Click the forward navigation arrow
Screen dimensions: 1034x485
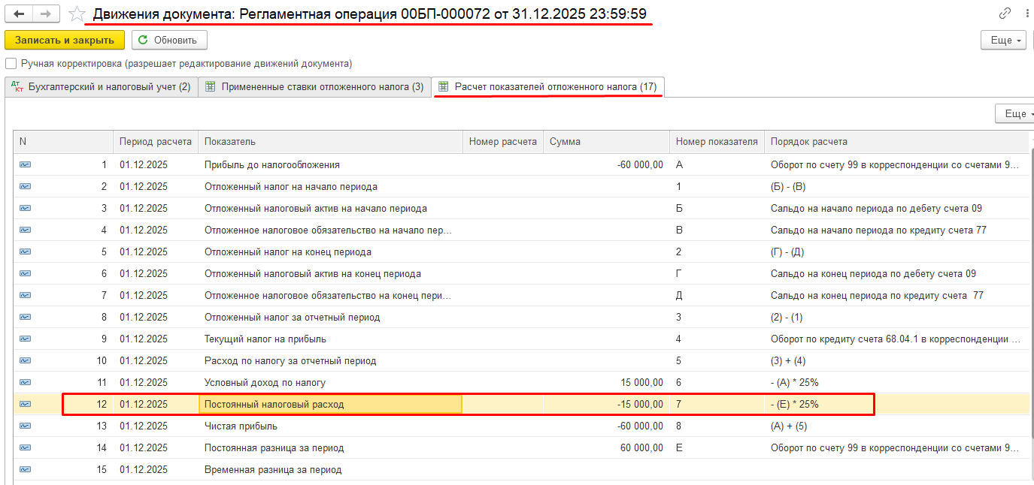coord(46,14)
